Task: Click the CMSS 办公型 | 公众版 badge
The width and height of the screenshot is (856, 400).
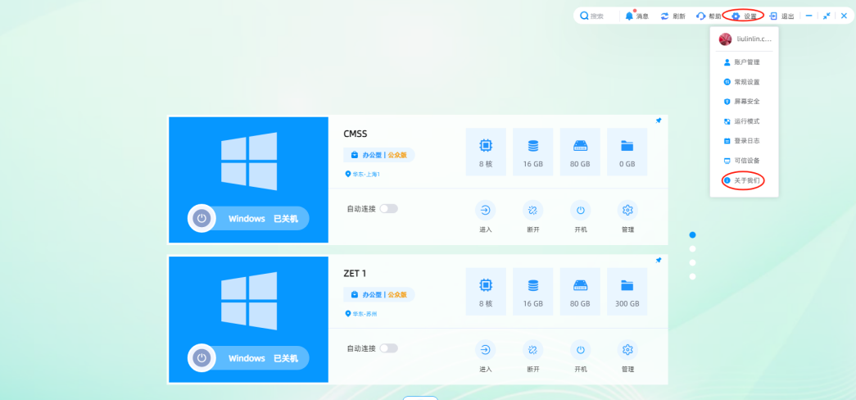Action: (x=379, y=155)
